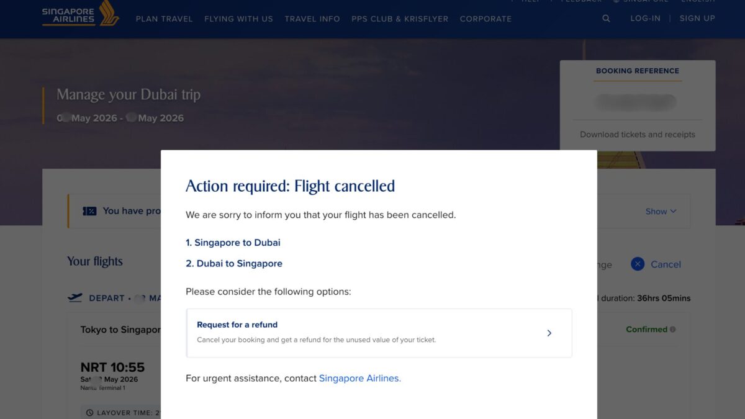Open the Travel Info menu

click(x=312, y=19)
